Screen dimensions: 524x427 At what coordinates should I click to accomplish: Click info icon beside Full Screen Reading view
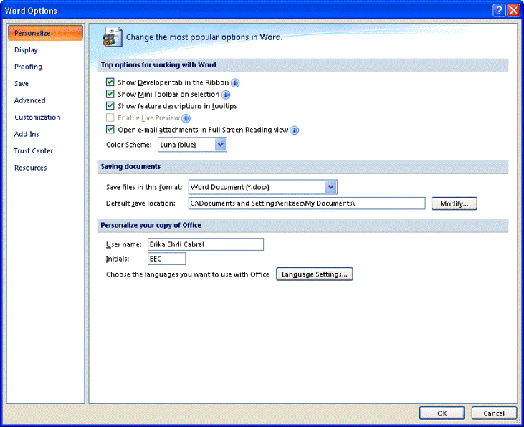coord(295,130)
